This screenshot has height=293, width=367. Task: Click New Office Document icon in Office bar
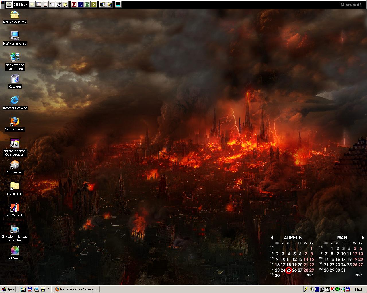tap(102, 5)
